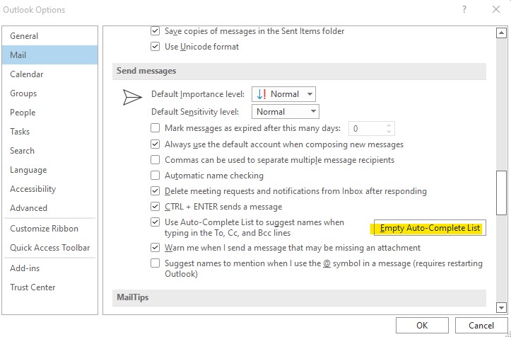Enable commas to separate recipients checkbox
The height and width of the screenshot is (337, 511).
pos(155,160)
